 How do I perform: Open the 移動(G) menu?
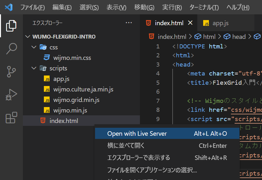tap(144, 7)
